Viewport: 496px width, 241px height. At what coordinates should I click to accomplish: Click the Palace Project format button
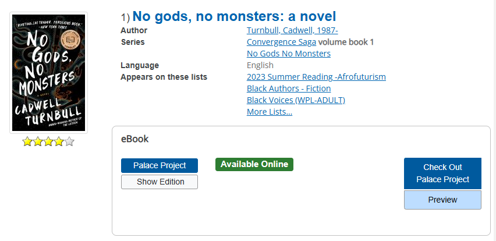pyautogui.click(x=160, y=165)
